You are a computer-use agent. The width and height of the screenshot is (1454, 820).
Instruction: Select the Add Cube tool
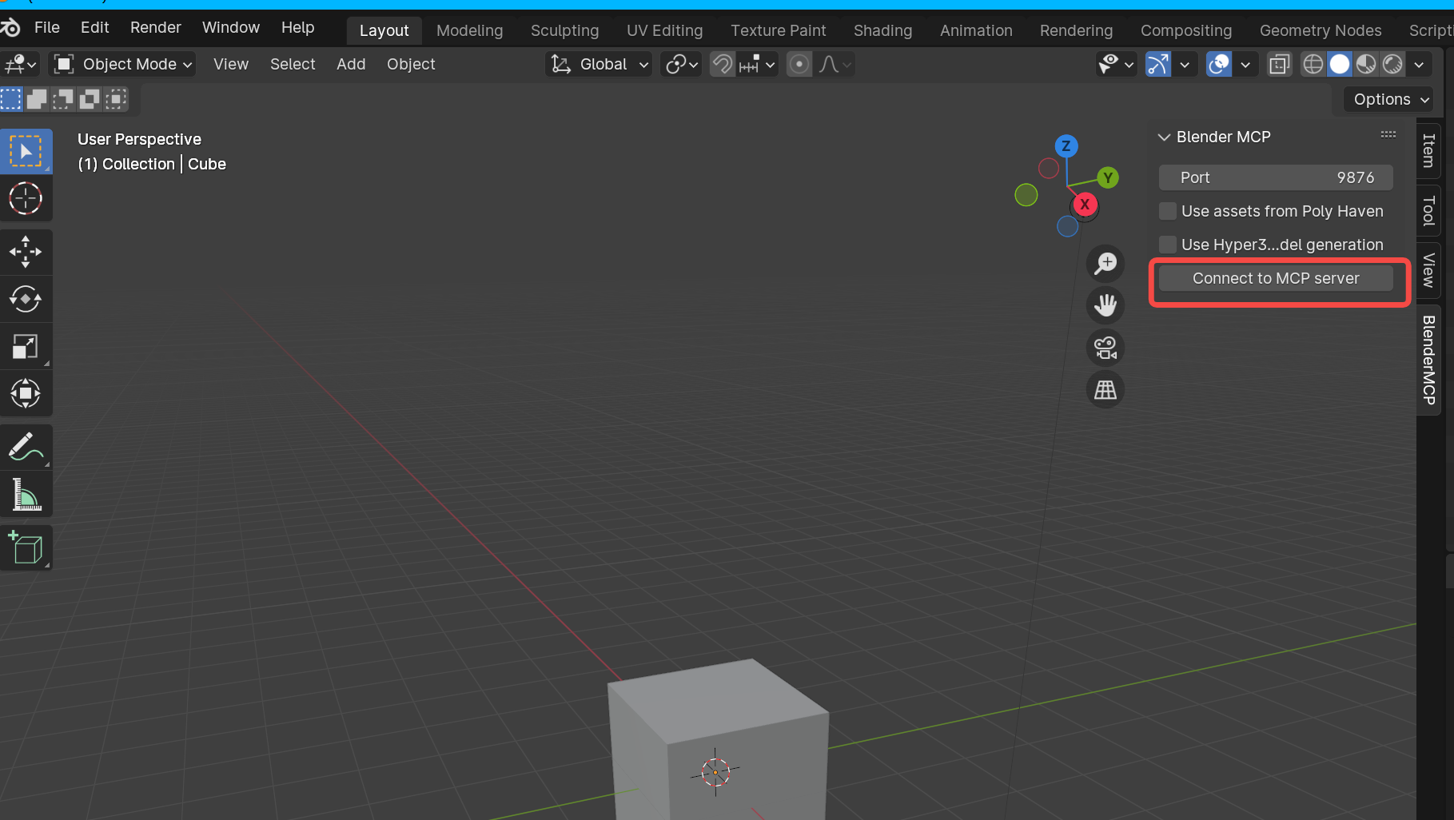pyautogui.click(x=26, y=548)
